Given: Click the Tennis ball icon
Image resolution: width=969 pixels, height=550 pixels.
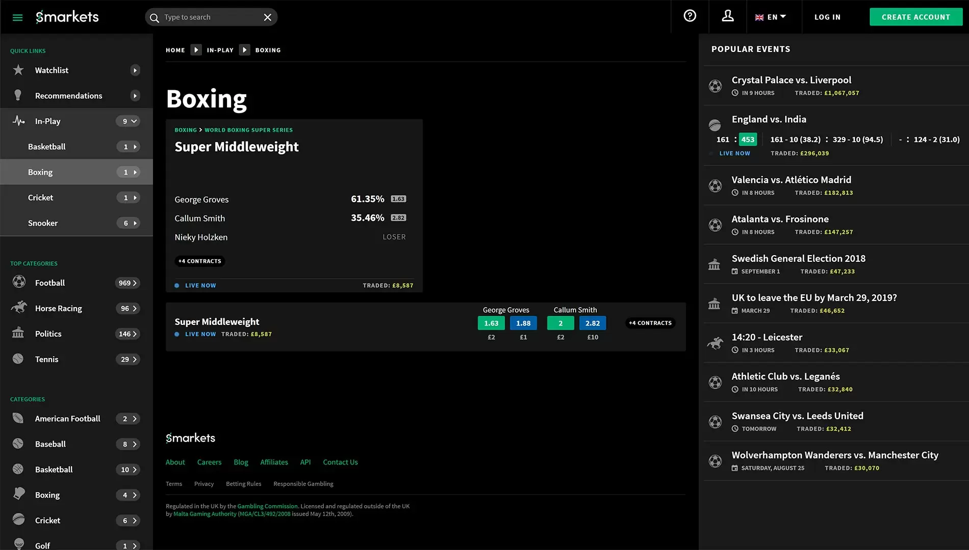Looking at the screenshot, I should point(18,359).
